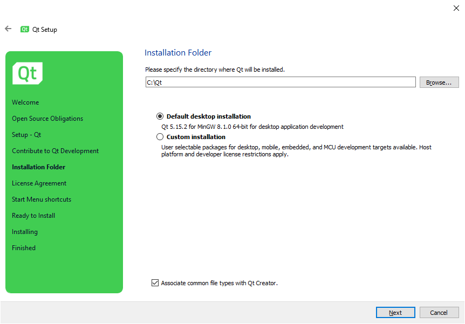This screenshot has width=465, height=324.
Task: Click the small Qt logo in title
Action: click(x=25, y=29)
